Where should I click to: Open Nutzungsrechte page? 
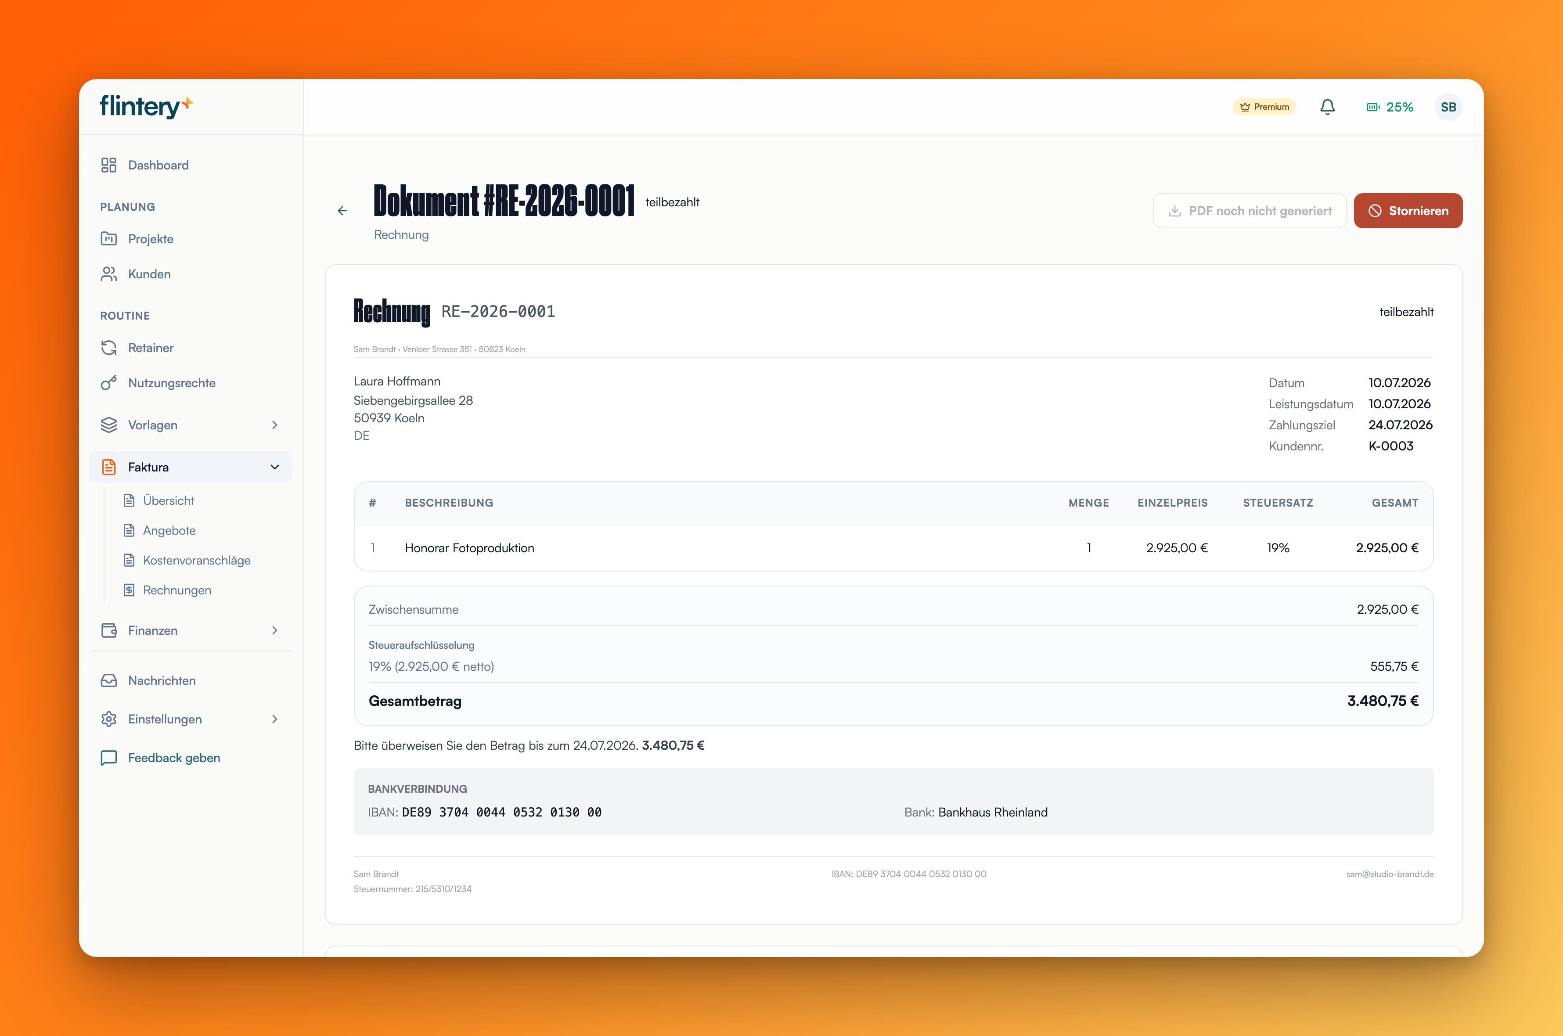tap(191, 382)
